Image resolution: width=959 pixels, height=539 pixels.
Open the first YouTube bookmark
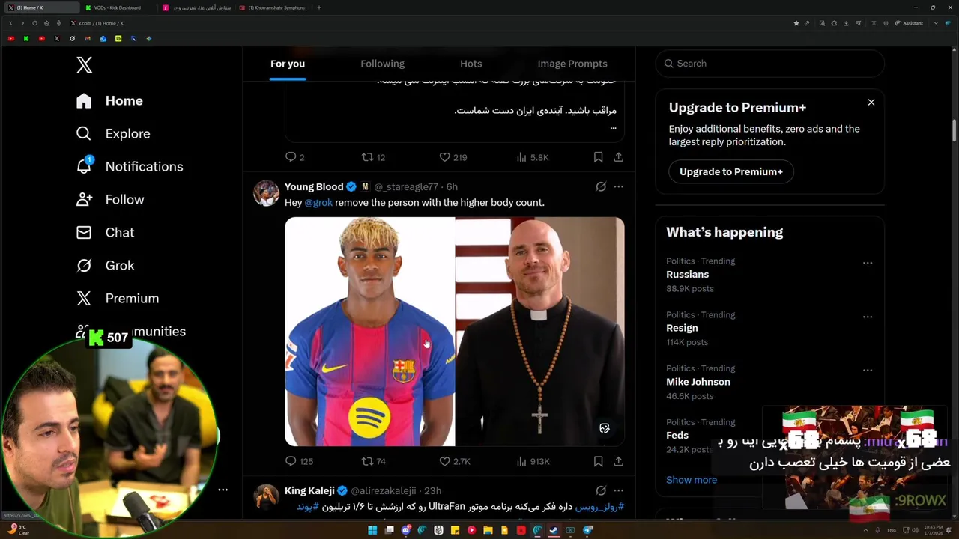click(10, 39)
